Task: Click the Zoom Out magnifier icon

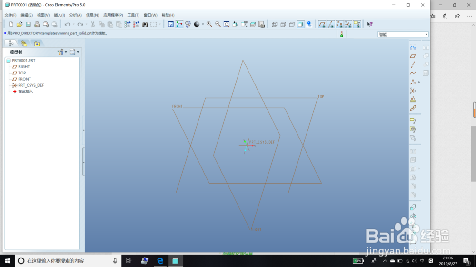Action: click(218, 24)
